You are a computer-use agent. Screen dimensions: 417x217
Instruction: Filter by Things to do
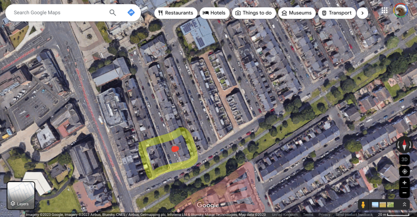[x=254, y=13]
